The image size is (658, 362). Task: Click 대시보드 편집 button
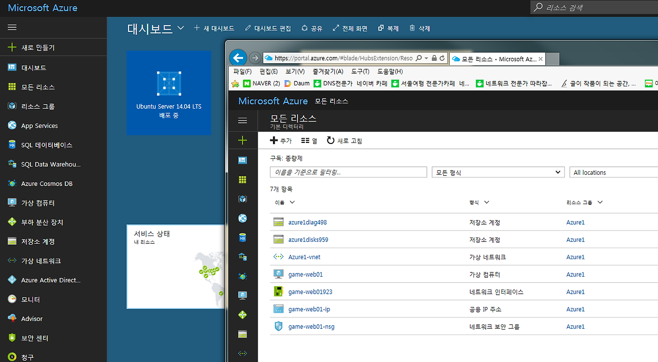pos(268,28)
